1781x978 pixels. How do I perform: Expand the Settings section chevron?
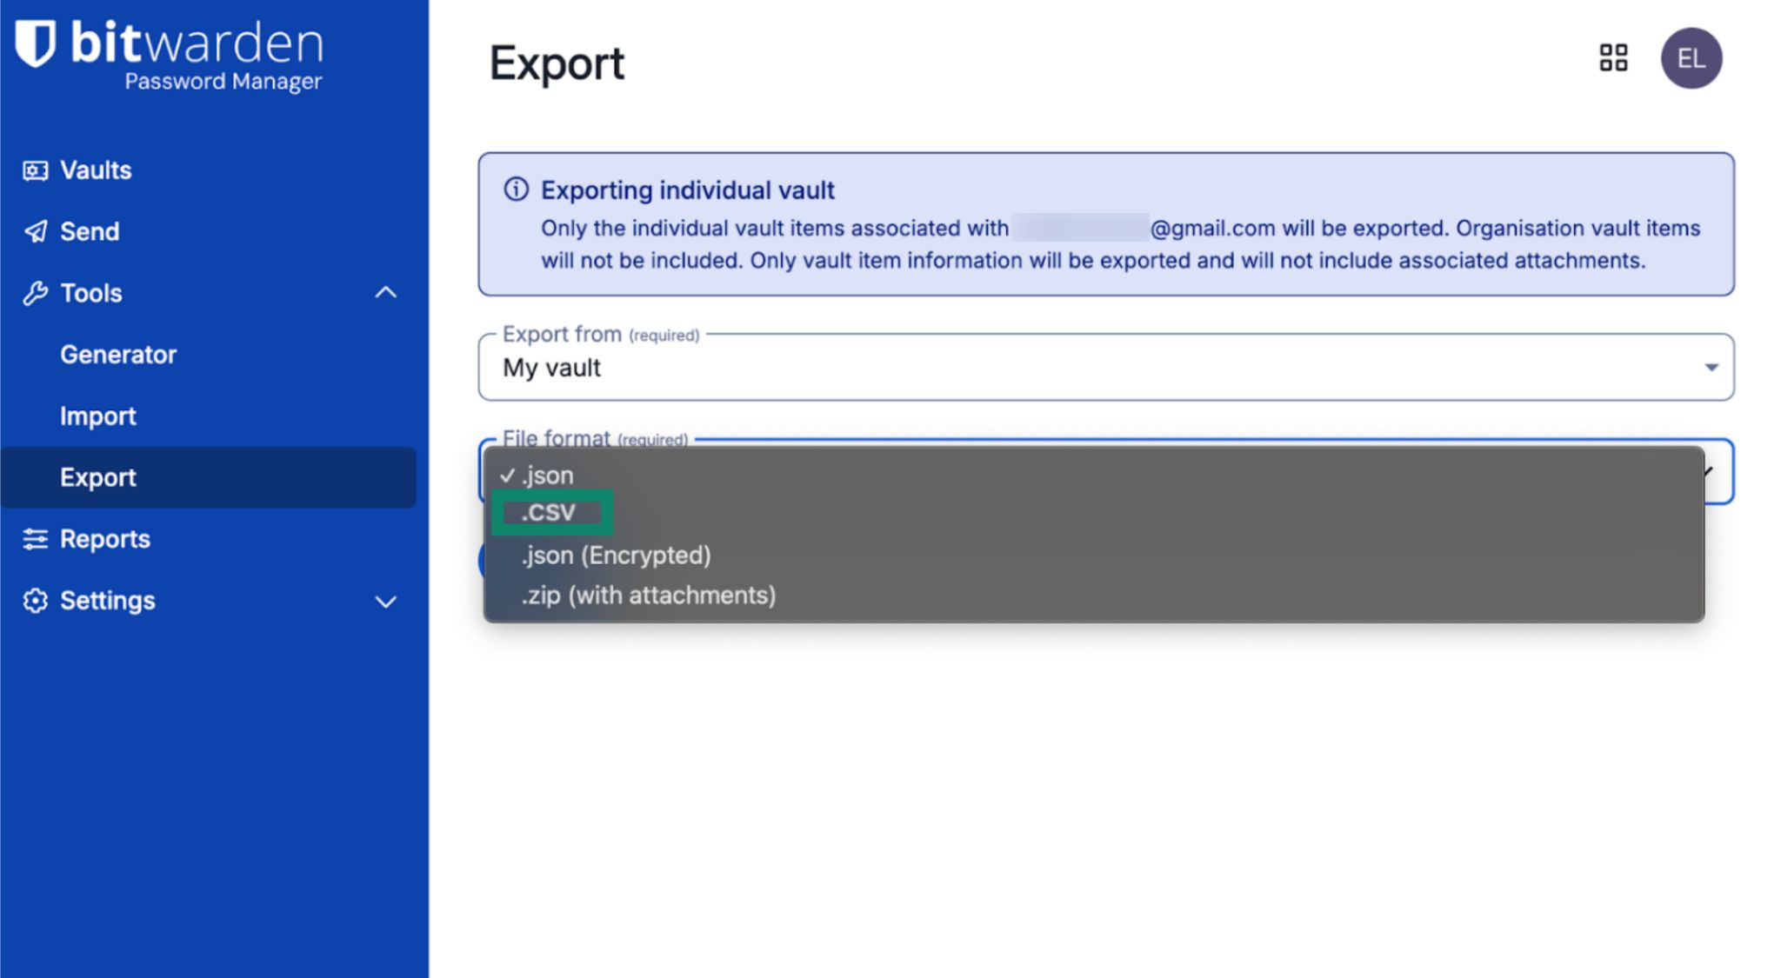(x=385, y=602)
